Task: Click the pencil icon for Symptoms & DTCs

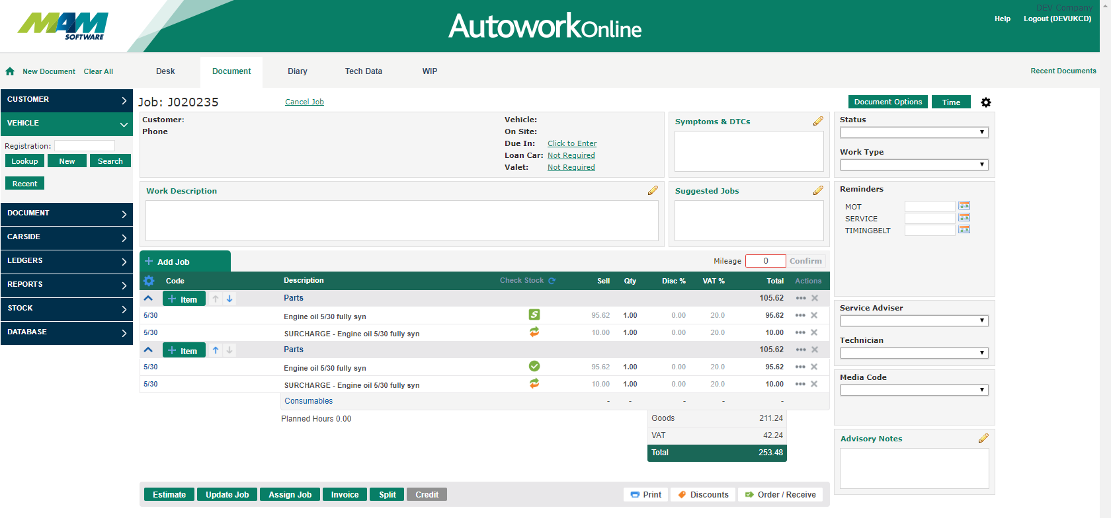Action: [817, 122]
